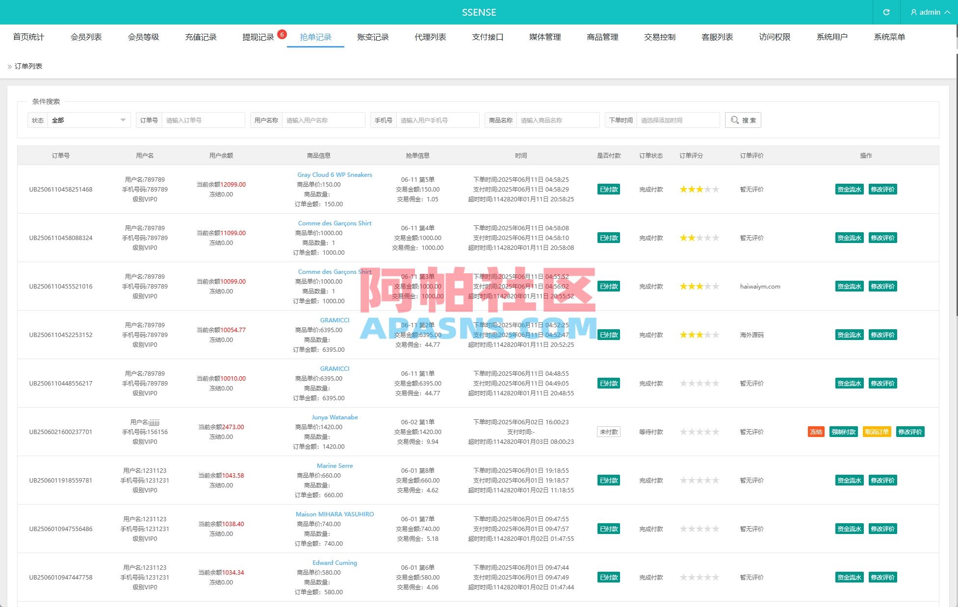Click the magnifier icon inside the 搜索 button

(x=734, y=120)
